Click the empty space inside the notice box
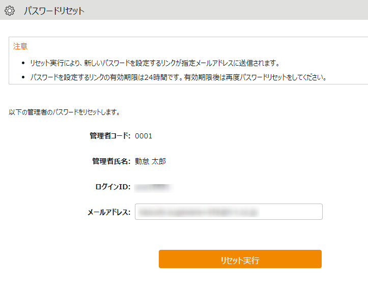The width and height of the screenshot is (368, 288). coord(229,47)
